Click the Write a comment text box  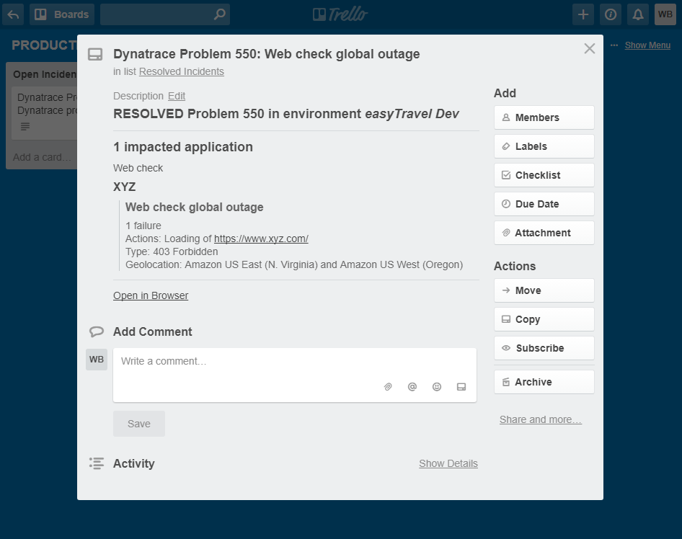point(295,375)
